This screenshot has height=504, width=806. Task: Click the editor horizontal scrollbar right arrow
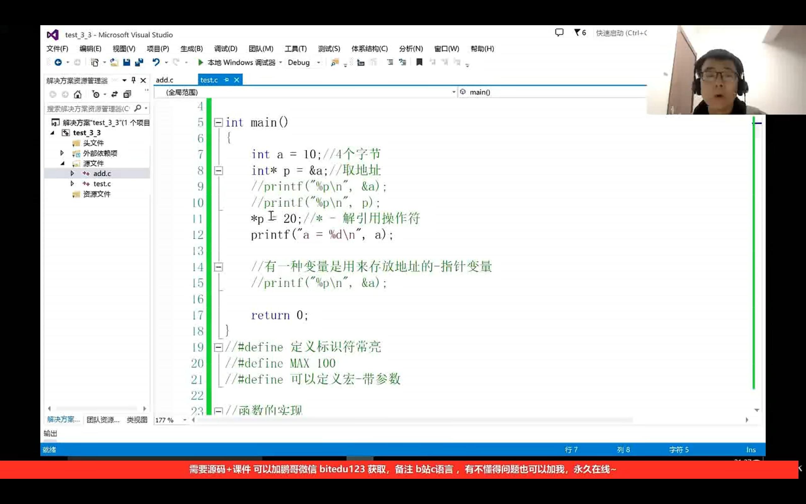pyautogui.click(x=747, y=420)
